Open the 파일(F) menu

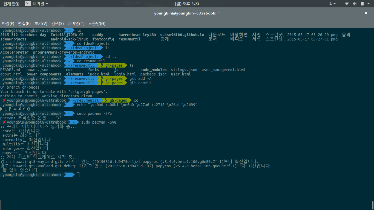[x=8, y=24]
